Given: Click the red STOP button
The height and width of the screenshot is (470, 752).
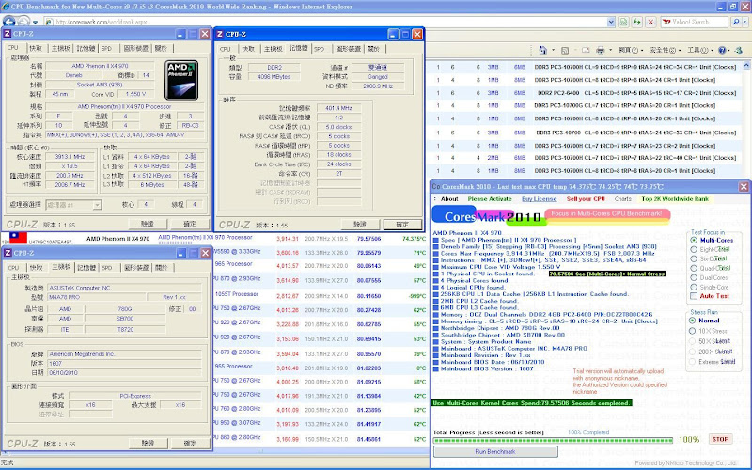Looking at the screenshot, I should pyautogui.click(x=720, y=439).
